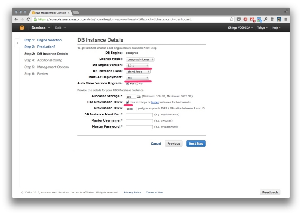Bookmark the page with the star icon

(x=231, y=19)
